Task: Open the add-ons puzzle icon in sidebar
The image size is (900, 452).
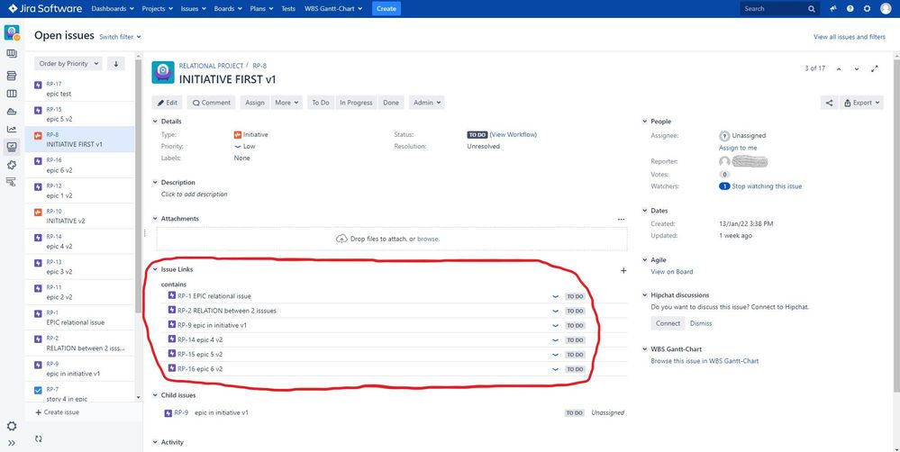Action: (12, 165)
